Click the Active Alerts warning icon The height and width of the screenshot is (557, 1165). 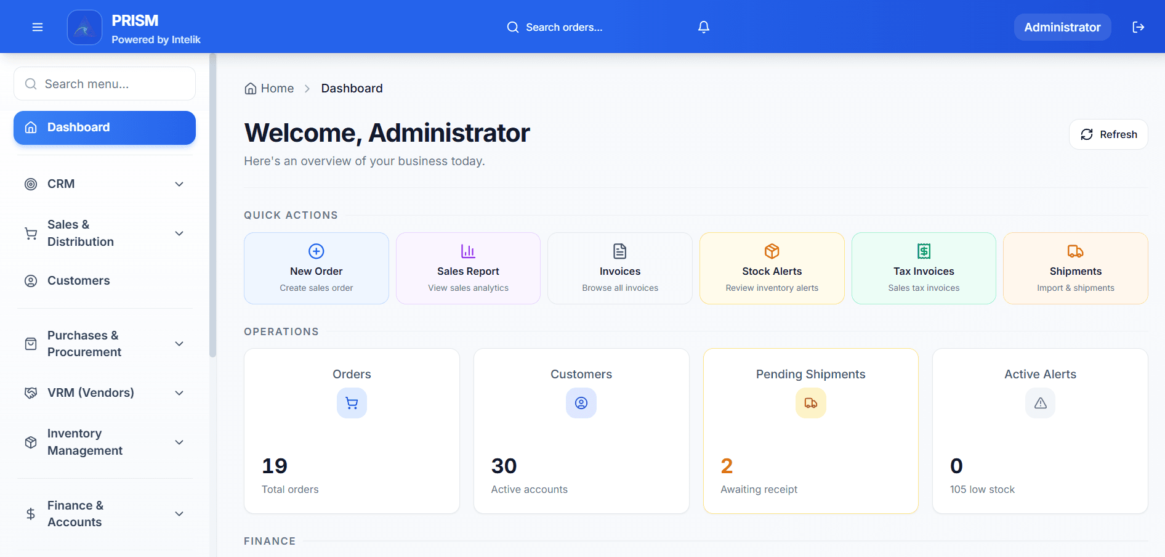point(1040,403)
